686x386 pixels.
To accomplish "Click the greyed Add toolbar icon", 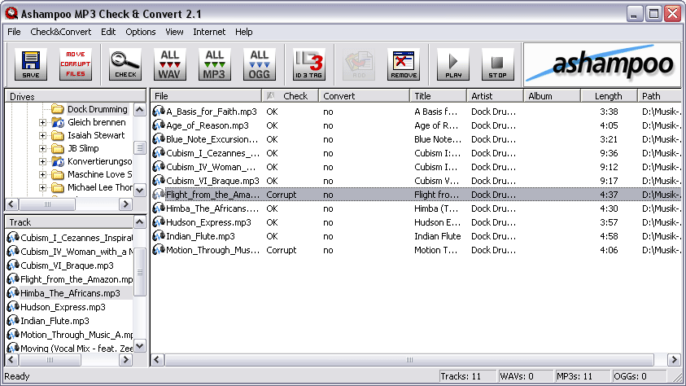I will pos(359,64).
